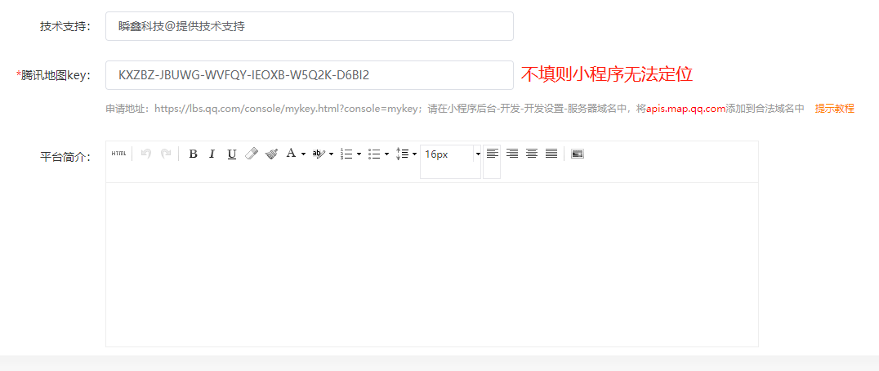Image resolution: width=879 pixels, height=371 pixels.
Task: Select the format painter brush
Action: coord(271,154)
